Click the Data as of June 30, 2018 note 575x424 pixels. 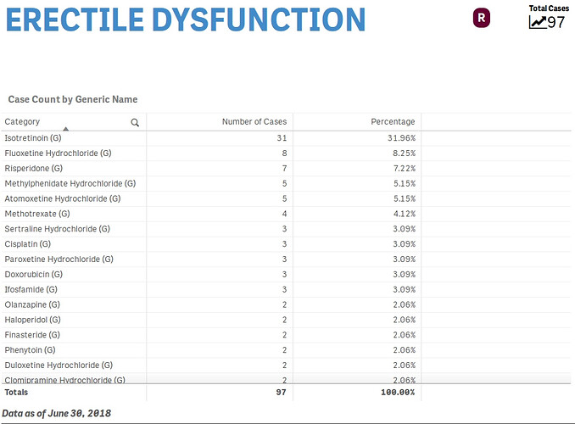[57, 413]
